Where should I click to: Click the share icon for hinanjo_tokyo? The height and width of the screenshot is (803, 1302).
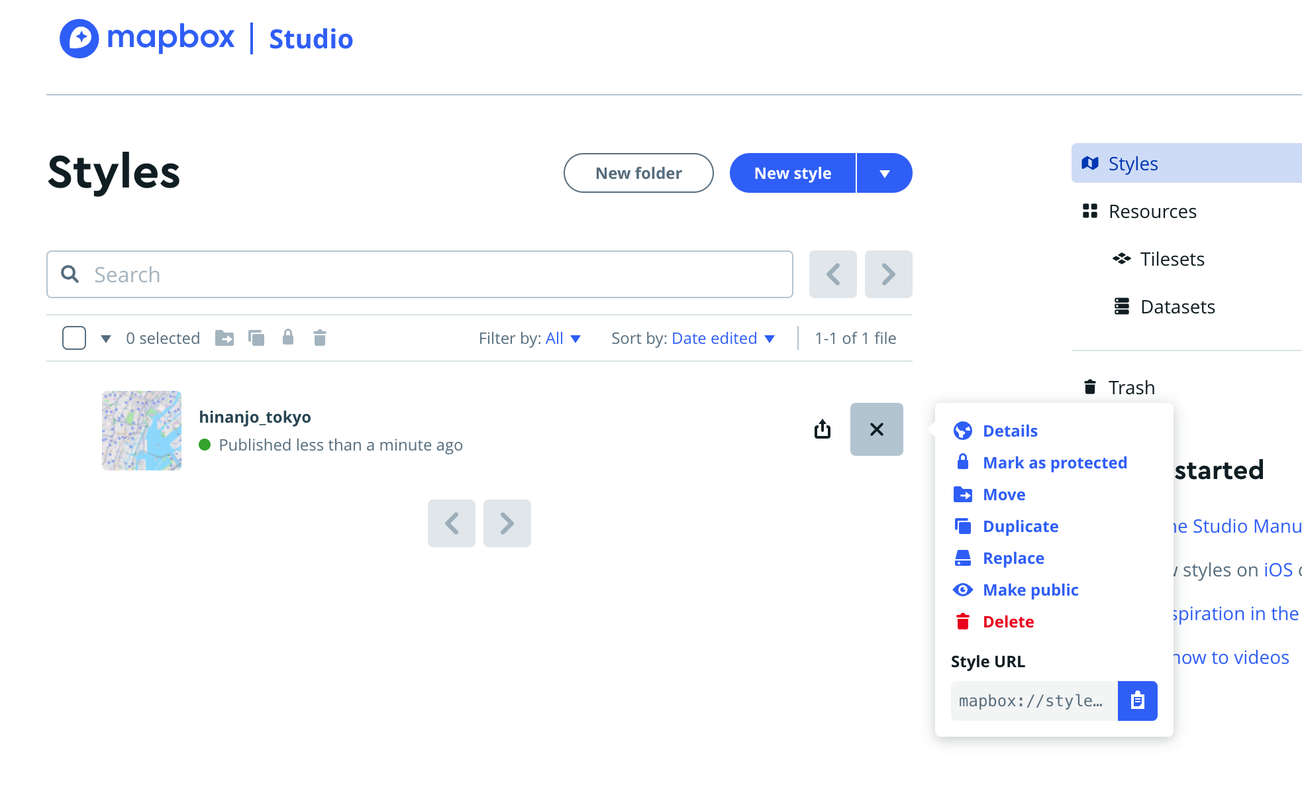pos(822,429)
